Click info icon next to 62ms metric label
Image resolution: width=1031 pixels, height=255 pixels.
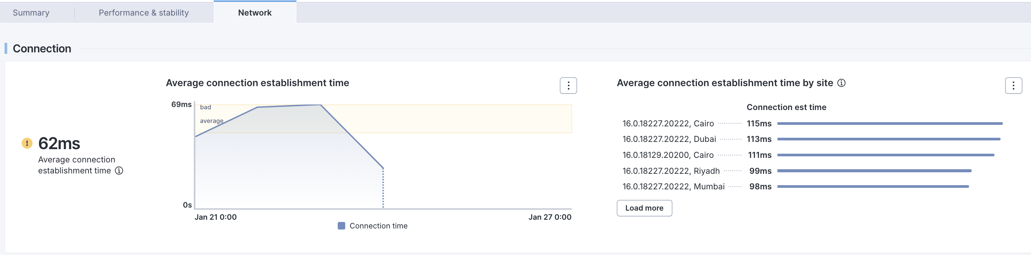119,170
